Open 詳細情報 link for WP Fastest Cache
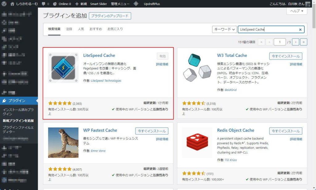This screenshot has height=190, width=316. (162, 139)
